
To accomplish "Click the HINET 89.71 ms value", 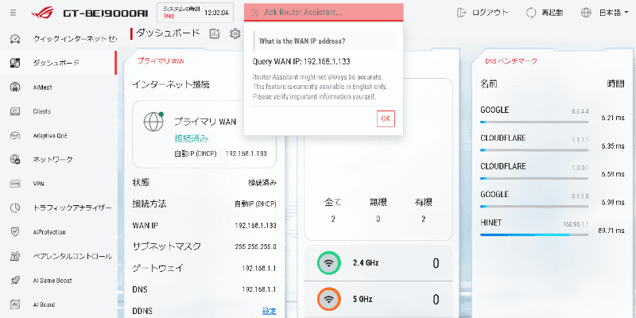I will pos(611,231).
